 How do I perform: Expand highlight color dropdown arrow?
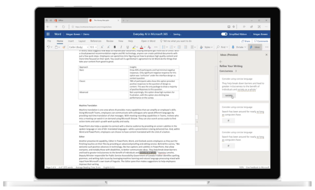[x=137, y=47]
